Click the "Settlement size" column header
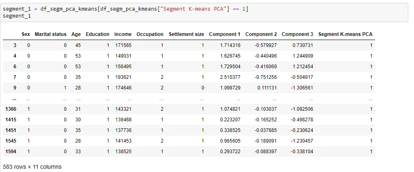Screen dimensions: 414x172 pos(186,34)
